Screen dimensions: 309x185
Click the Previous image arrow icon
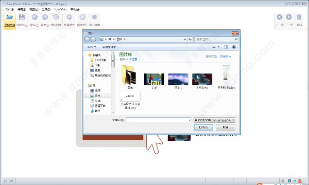tap(280, 17)
